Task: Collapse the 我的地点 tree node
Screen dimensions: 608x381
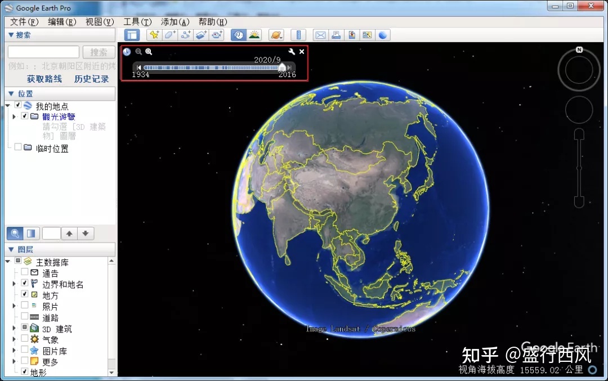Action: tap(8, 105)
